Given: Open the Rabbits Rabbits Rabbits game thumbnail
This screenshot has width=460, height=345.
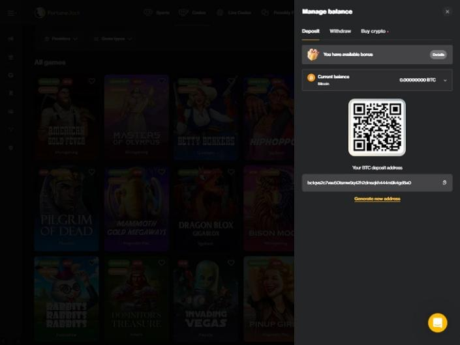Looking at the screenshot, I should pyautogui.click(x=67, y=299).
